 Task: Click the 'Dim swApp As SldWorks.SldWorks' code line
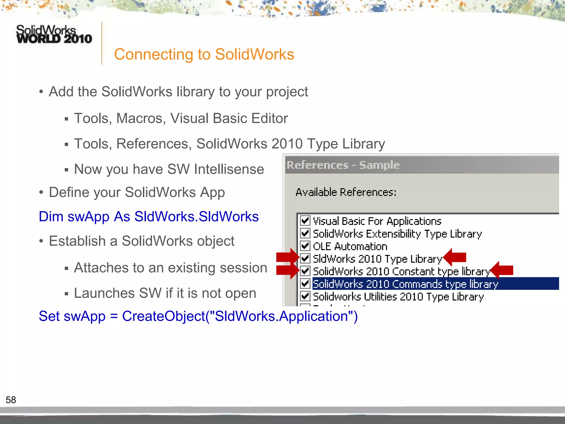[x=149, y=216]
